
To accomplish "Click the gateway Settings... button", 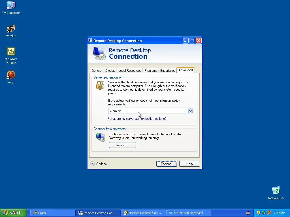I will [x=122, y=145].
